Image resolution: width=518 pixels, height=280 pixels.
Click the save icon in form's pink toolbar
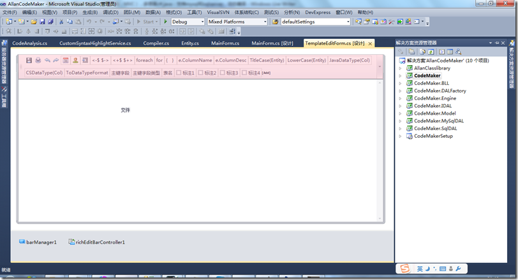[x=29, y=60]
